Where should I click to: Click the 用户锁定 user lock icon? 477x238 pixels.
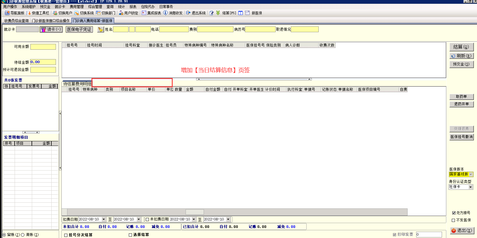coord(121,13)
